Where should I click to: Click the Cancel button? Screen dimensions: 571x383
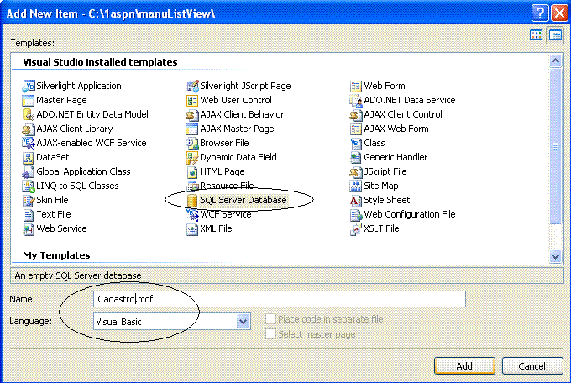pyautogui.click(x=532, y=366)
